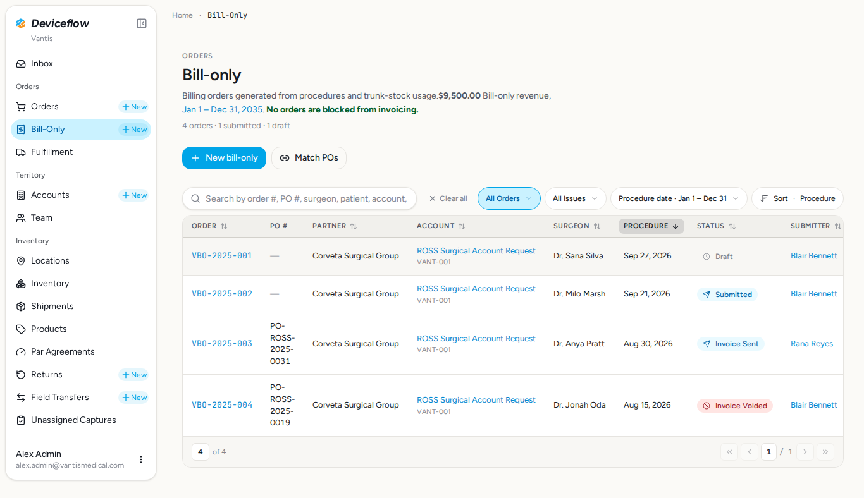The image size is (864, 498).
Task: Click the Locations pin icon
Action: [x=21, y=261]
